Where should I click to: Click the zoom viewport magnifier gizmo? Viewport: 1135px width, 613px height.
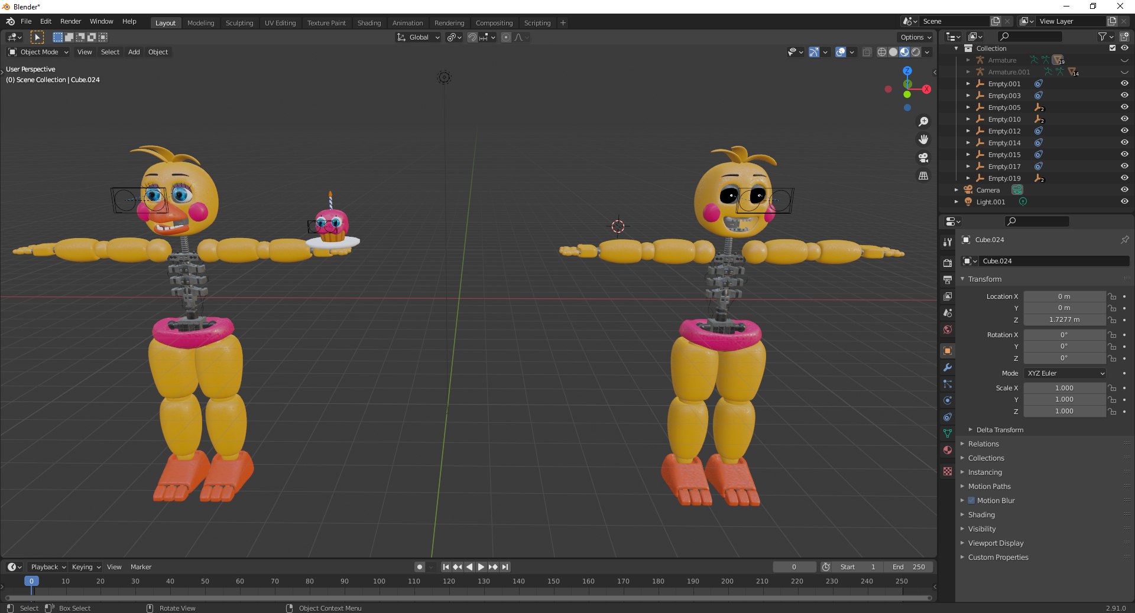(x=923, y=122)
